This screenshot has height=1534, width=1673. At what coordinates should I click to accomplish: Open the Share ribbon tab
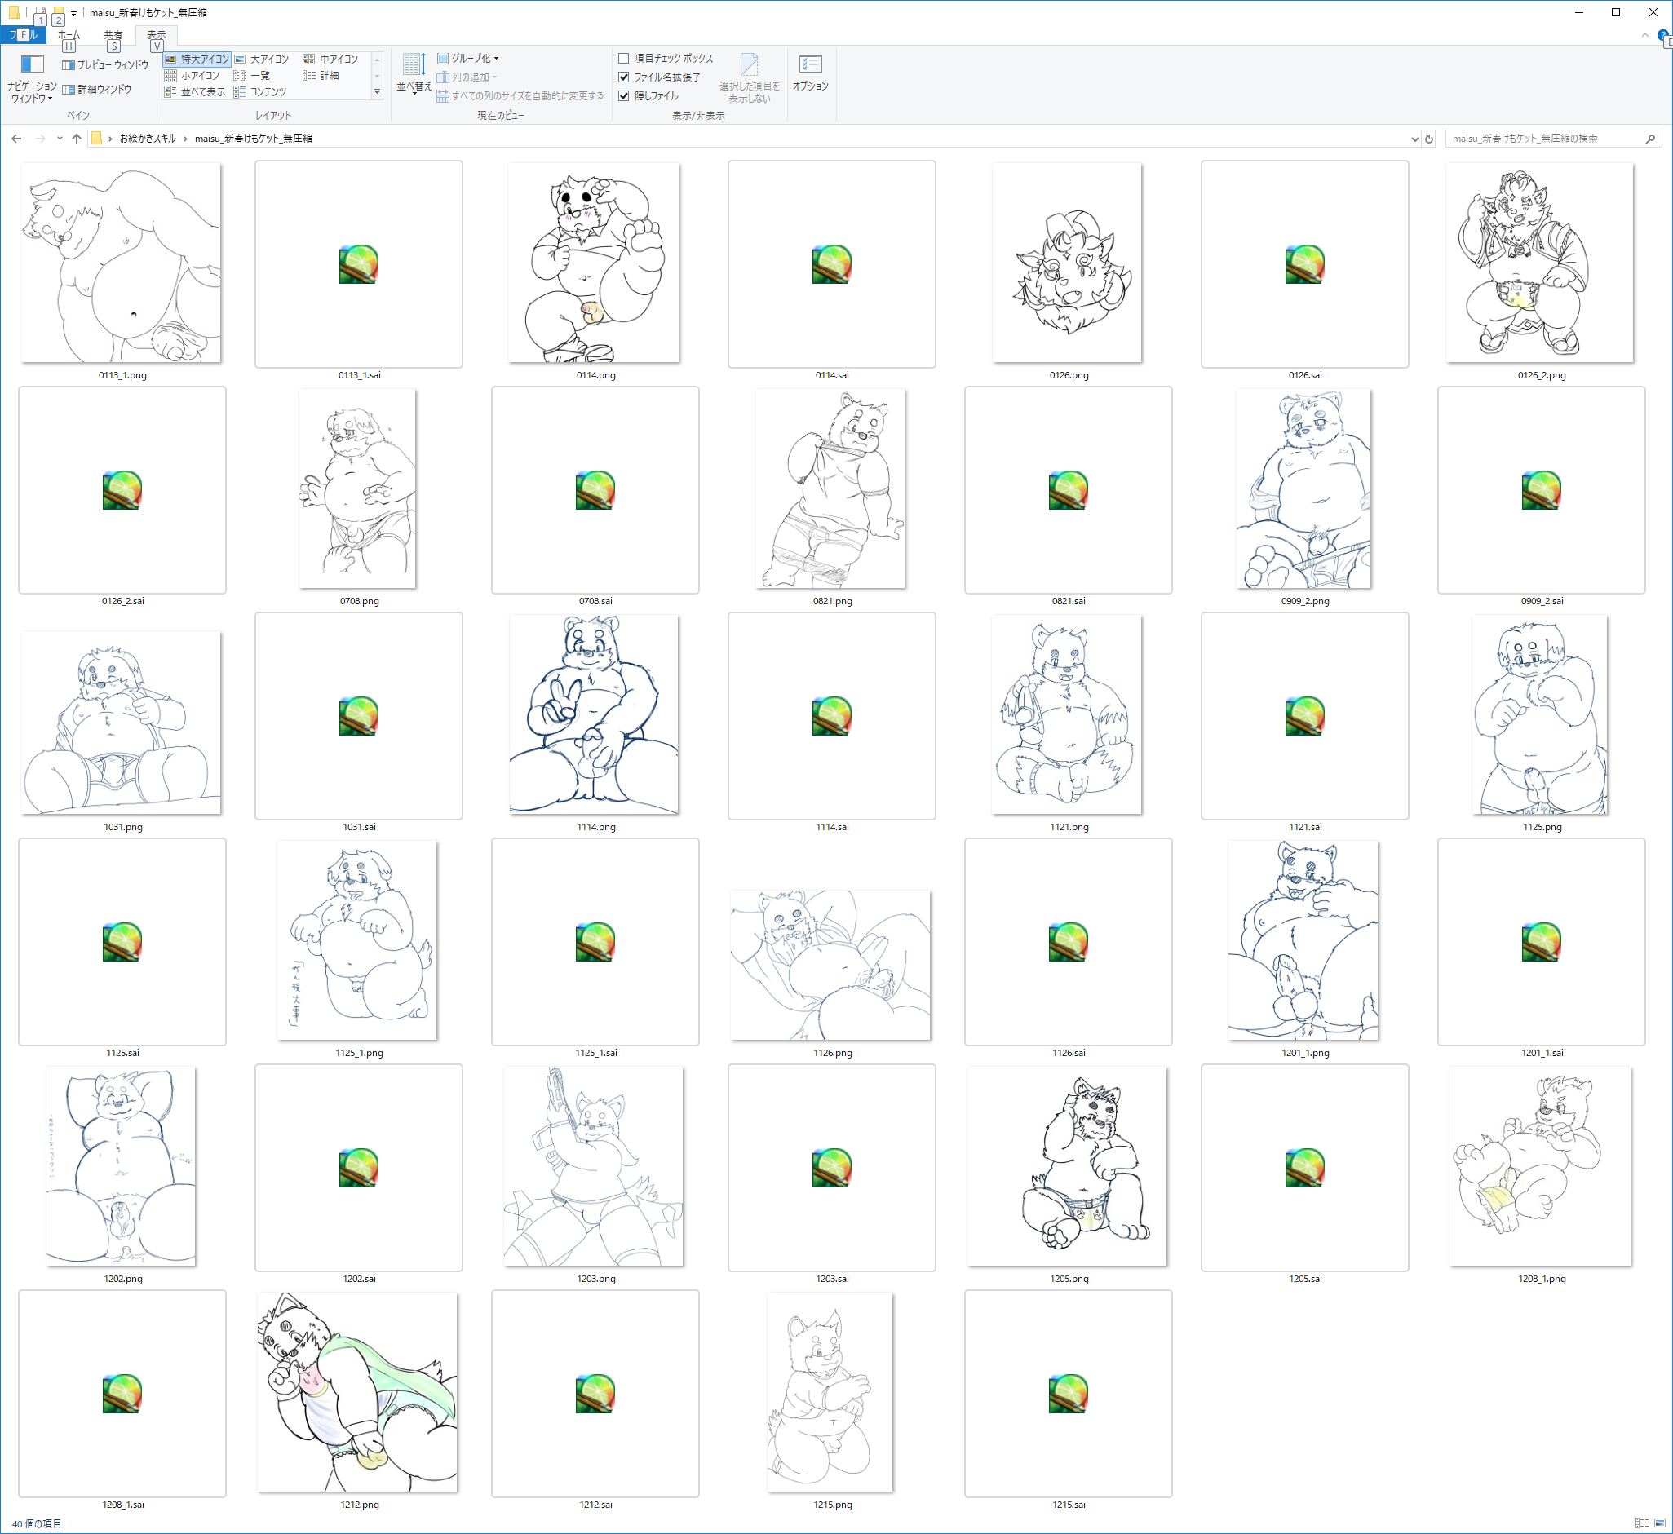pos(113,35)
